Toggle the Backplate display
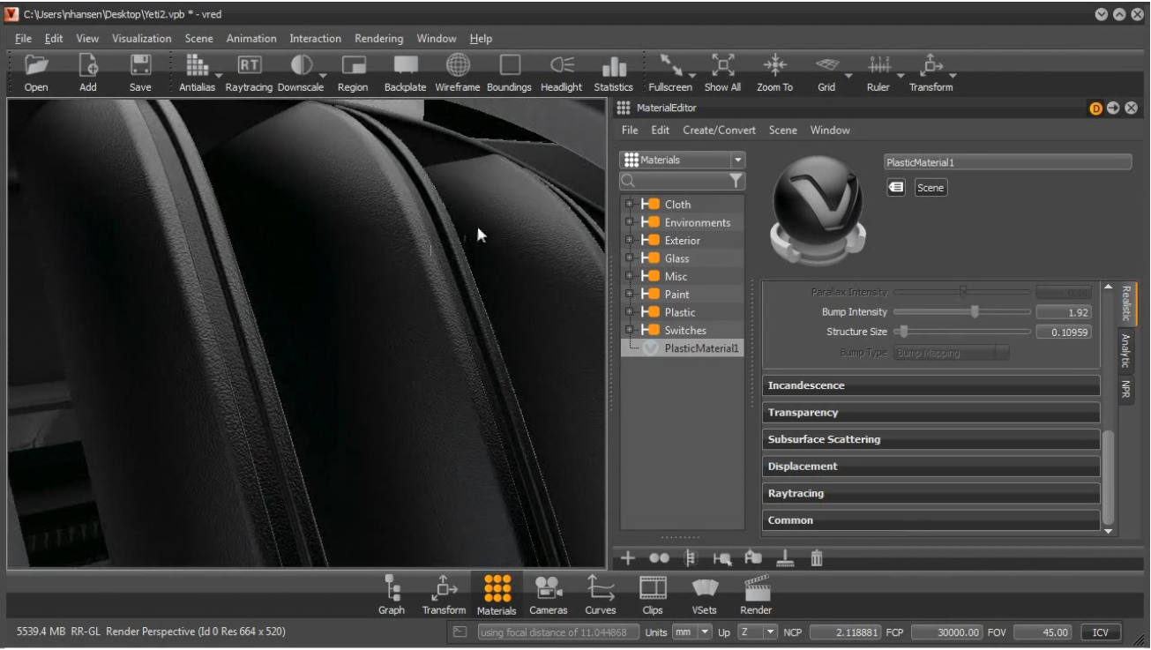1151x650 pixels. (406, 66)
